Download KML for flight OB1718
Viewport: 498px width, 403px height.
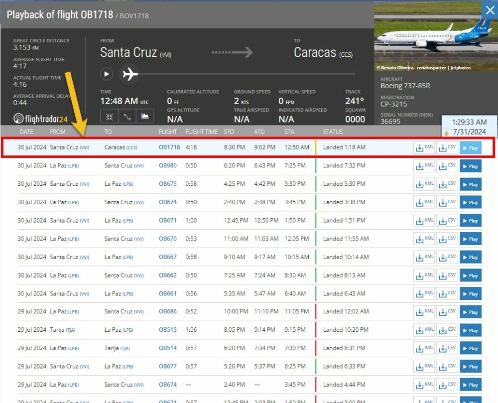(424, 147)
